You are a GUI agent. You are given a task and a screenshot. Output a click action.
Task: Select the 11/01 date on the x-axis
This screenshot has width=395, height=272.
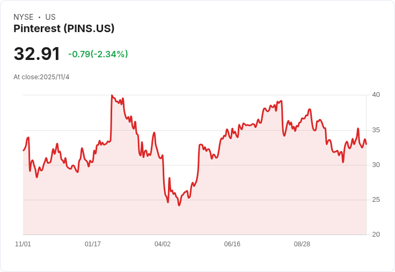[23, 244]
